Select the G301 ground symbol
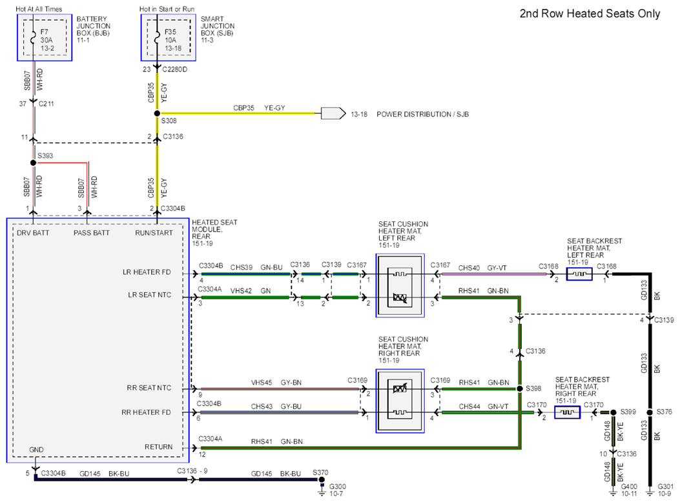The height and width of the screenshot is (502, 680). coord(650,492)
